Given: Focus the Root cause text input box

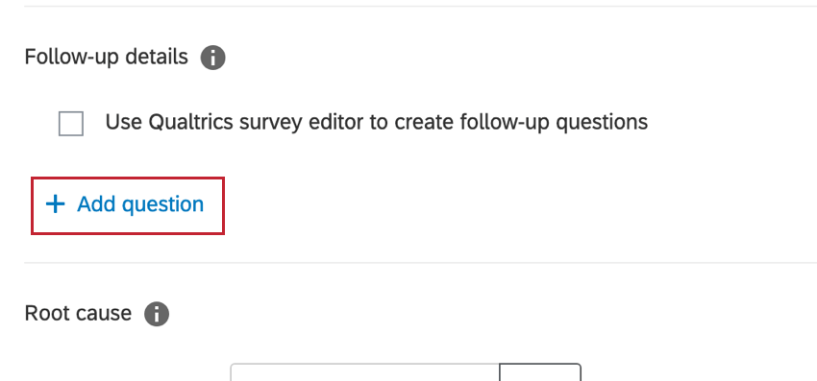Looking at the screenshot, I should [x=364, y=372].
